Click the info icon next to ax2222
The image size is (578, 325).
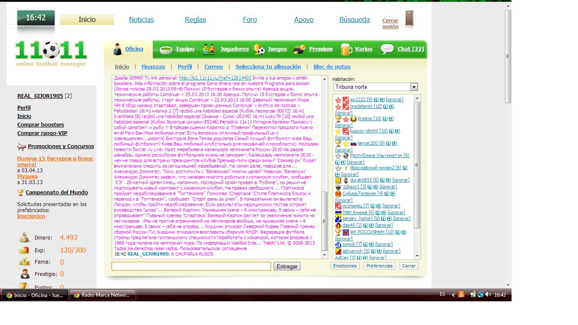point(376,100)
